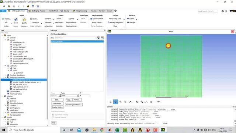Select the highlighted pan tool in graphics toolbar
Screen dimensions: 236x133
[115, 102]
